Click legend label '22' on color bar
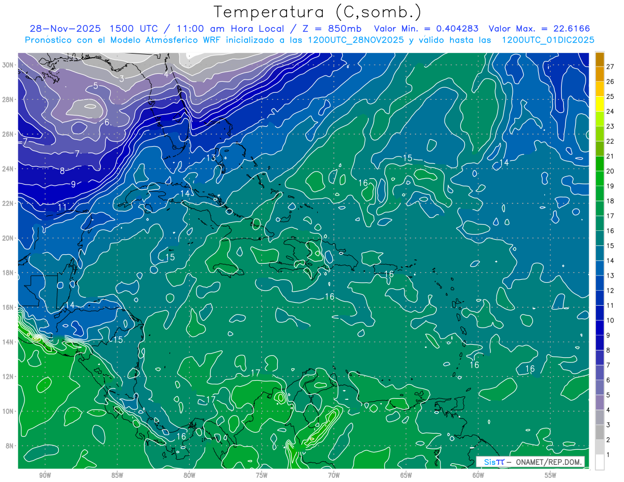 pos(610,141)
